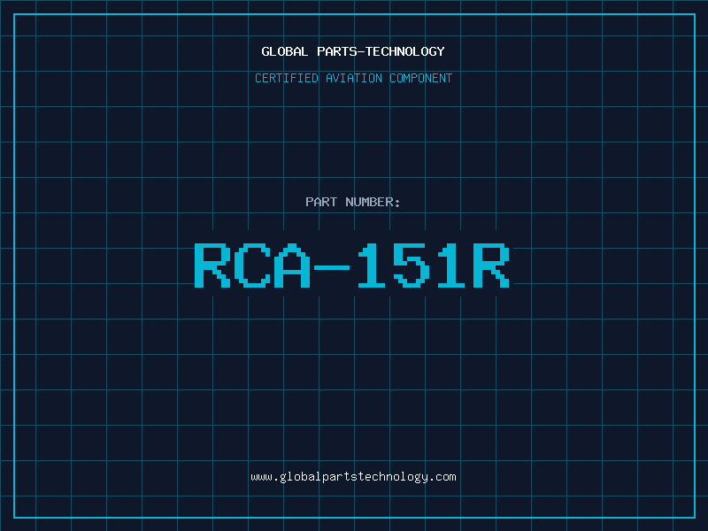Click the word CERTIFIED in the subtitle
The width and height of the screenshot is (708, 531).
click(285, 78)
